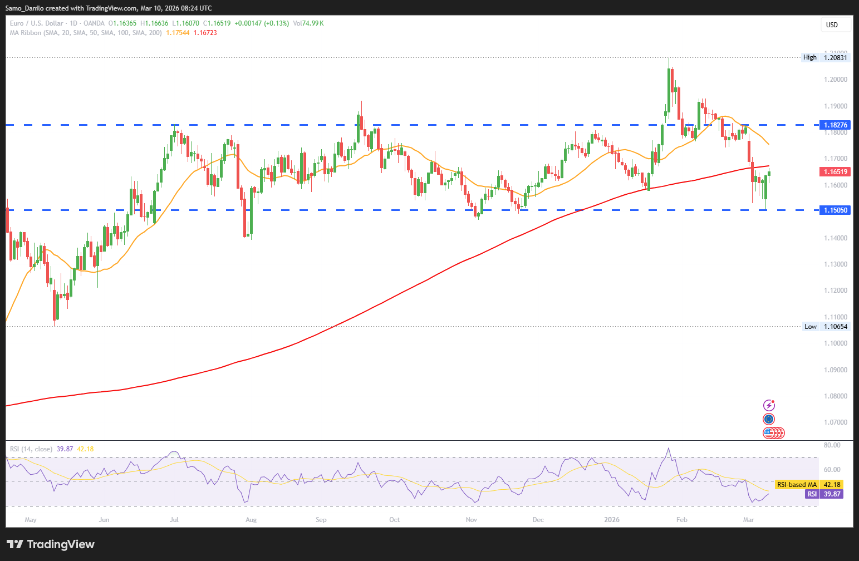Select the 1.15050 support price label
859x561 pixels.
[835, 210]
